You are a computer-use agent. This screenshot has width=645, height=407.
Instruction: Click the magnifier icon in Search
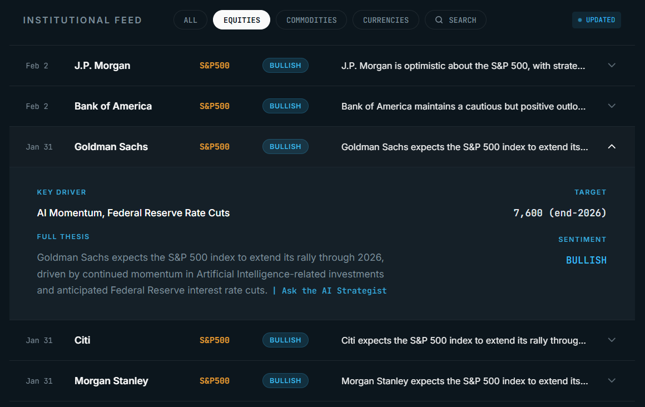439,20
